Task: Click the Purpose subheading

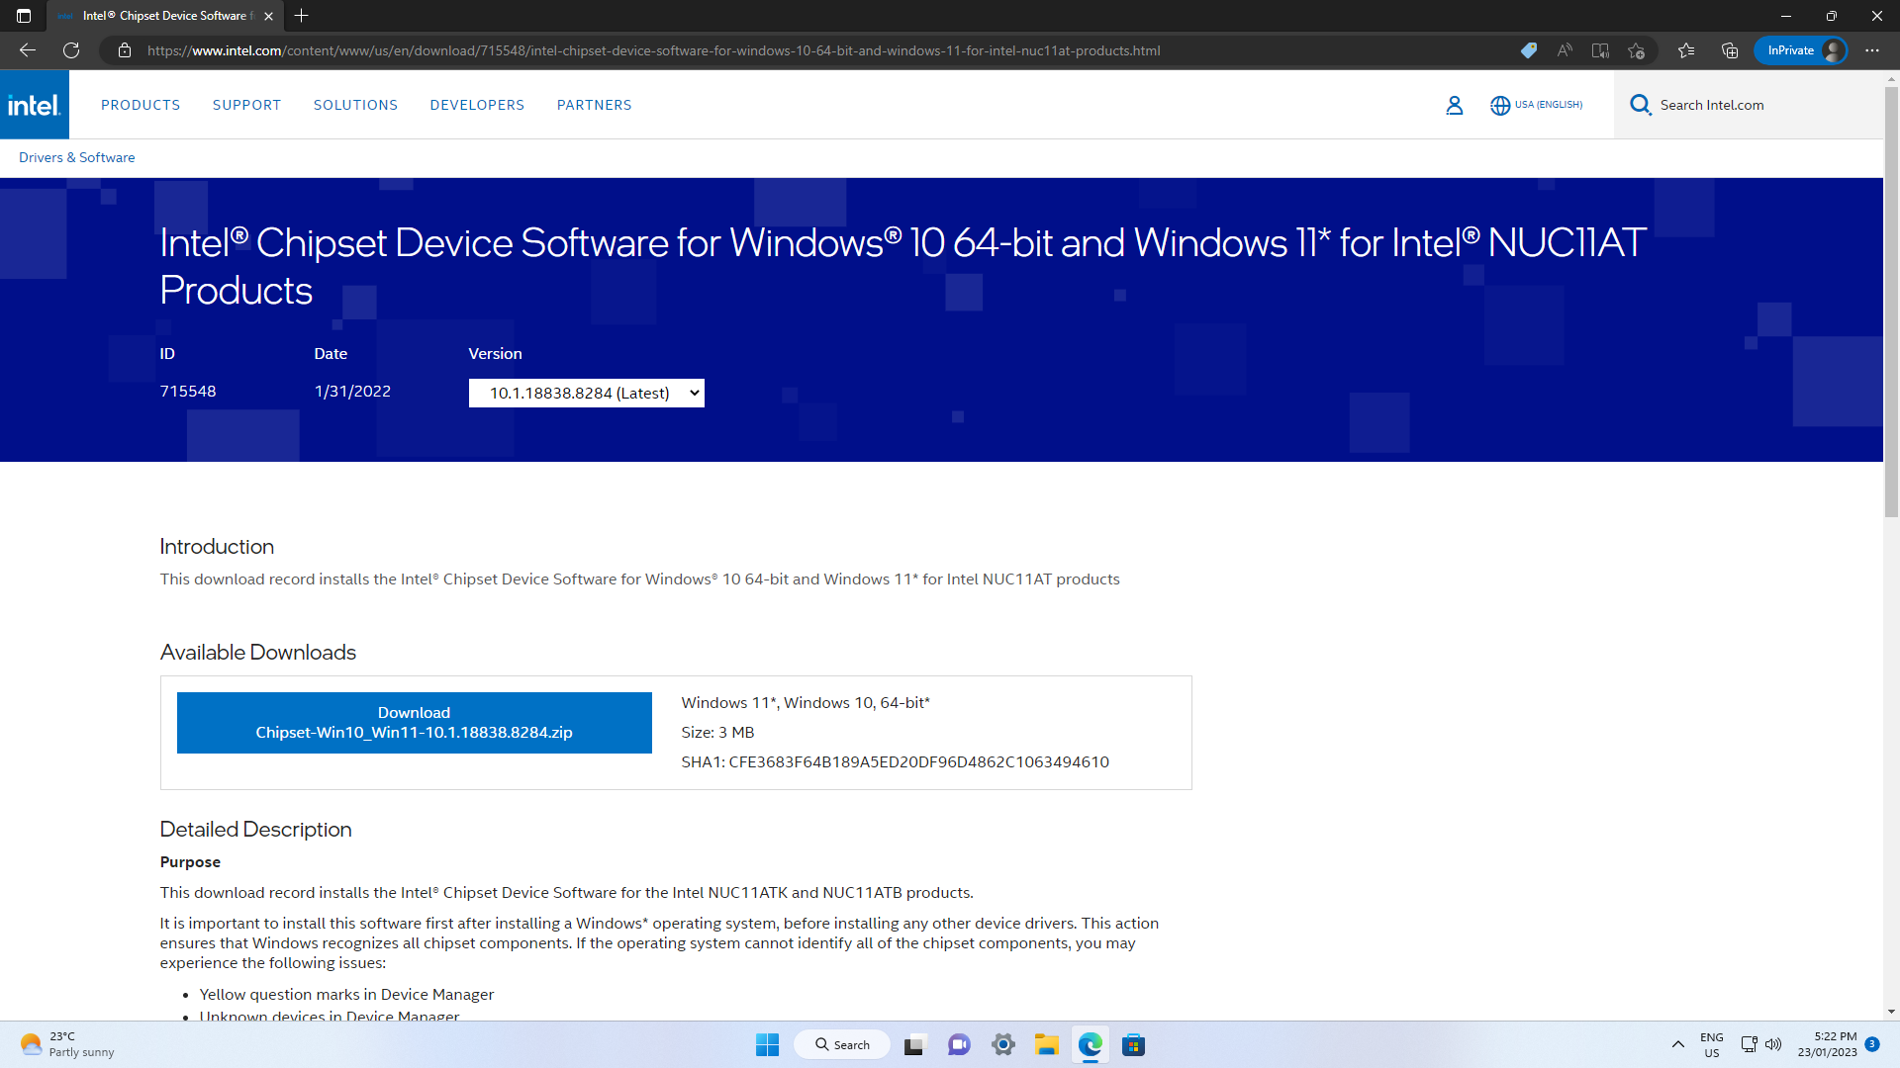Action: pyautogui.click(x=190, y=862)
